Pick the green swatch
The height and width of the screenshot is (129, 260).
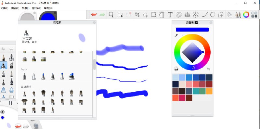202,91
